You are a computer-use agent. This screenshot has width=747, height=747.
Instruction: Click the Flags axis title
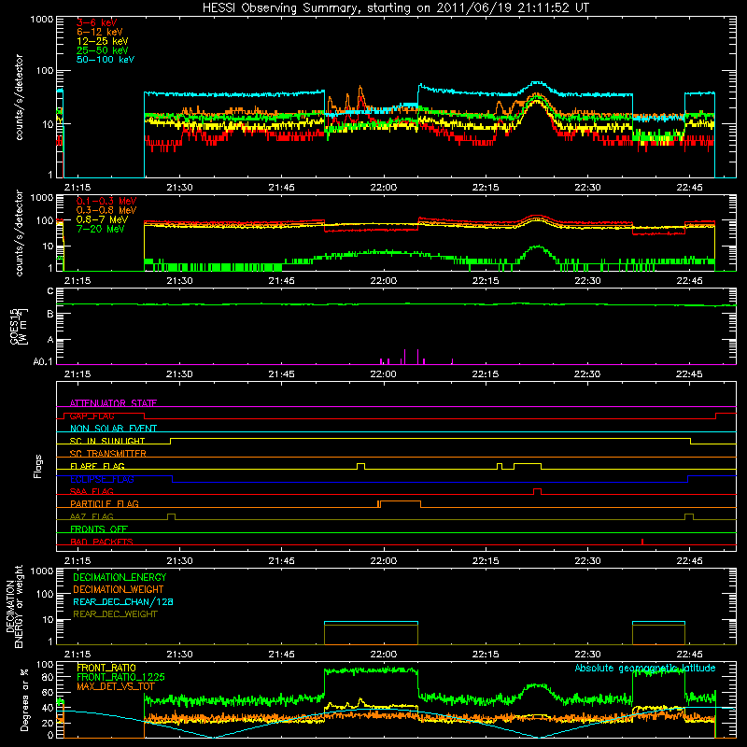tap(38, 466)
